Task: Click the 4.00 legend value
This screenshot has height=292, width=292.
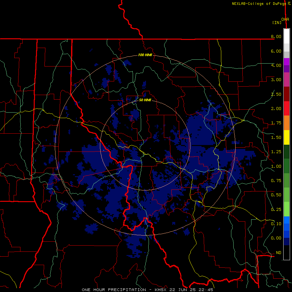Action: point(276,65)
